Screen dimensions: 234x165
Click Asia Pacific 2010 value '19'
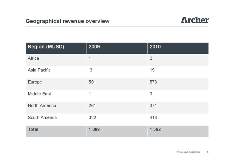click(x=152, y=70)
